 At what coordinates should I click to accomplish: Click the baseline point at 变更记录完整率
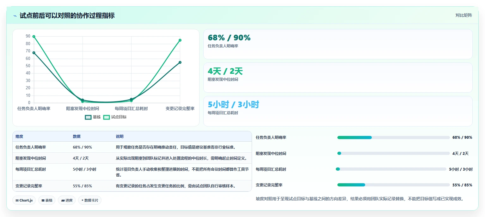point(180,62)
